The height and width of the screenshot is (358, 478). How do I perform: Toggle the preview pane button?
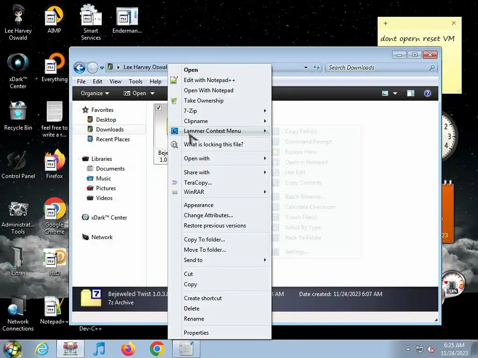click(411, 93)
